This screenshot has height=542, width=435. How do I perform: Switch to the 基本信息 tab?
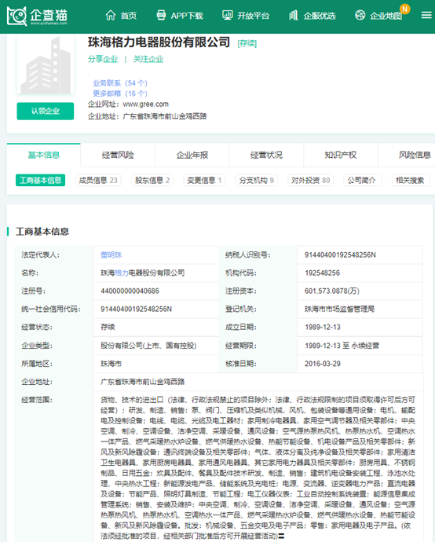click(x=43, y=155)
